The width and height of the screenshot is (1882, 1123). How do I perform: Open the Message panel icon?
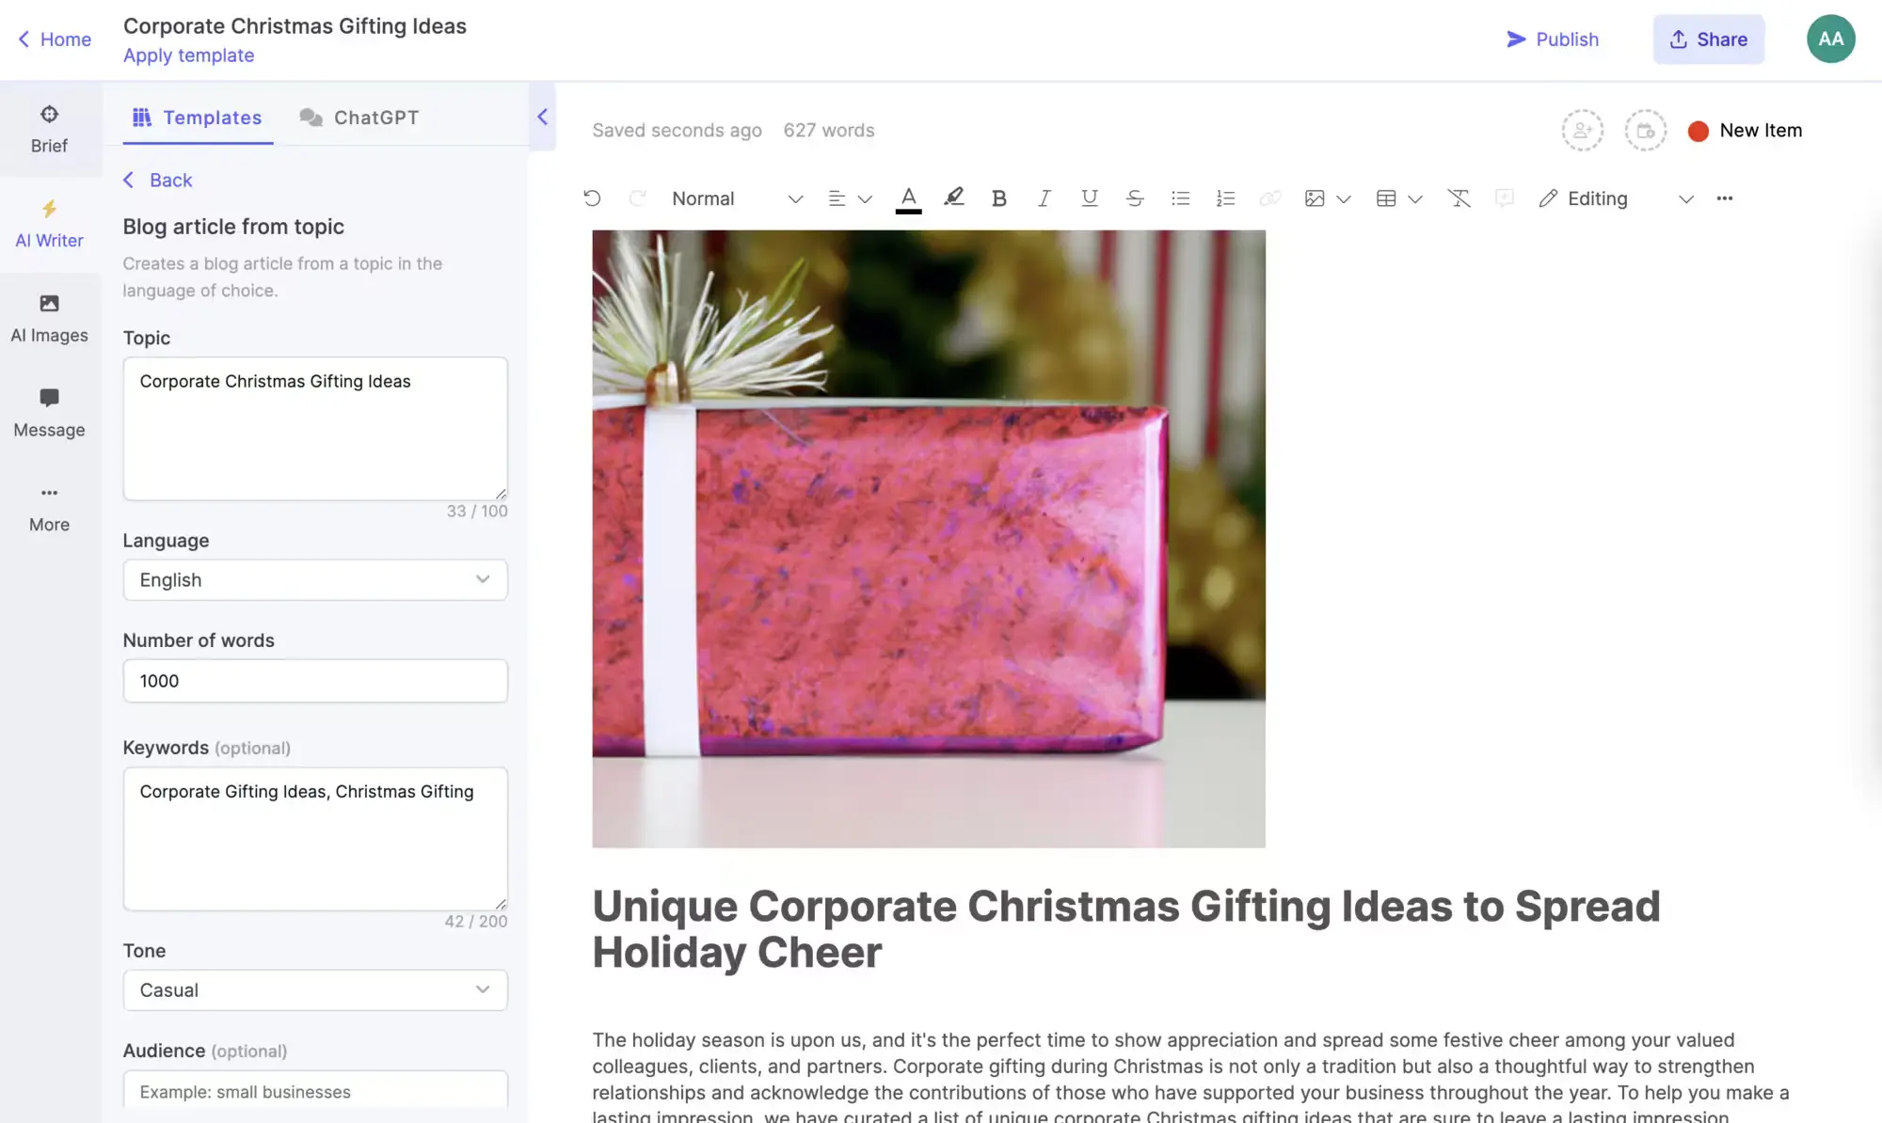(x=49, y=397)
